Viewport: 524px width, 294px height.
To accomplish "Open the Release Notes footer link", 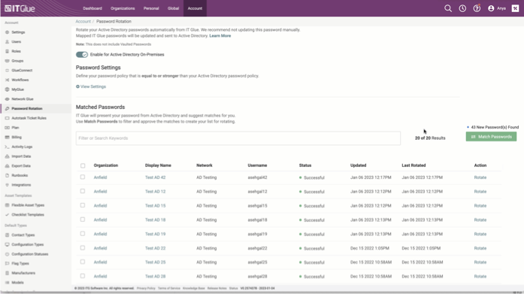I will point(217,288).
